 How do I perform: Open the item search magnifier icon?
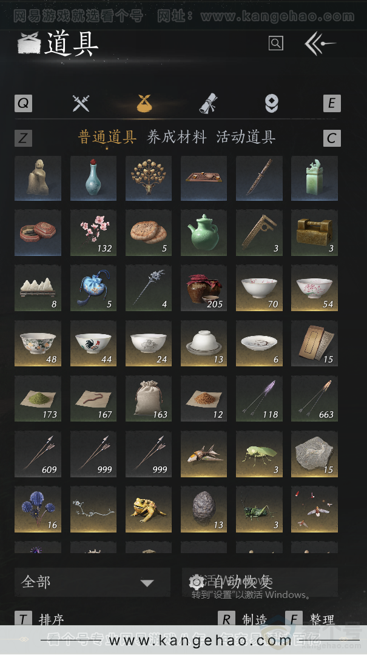[275, 43]
